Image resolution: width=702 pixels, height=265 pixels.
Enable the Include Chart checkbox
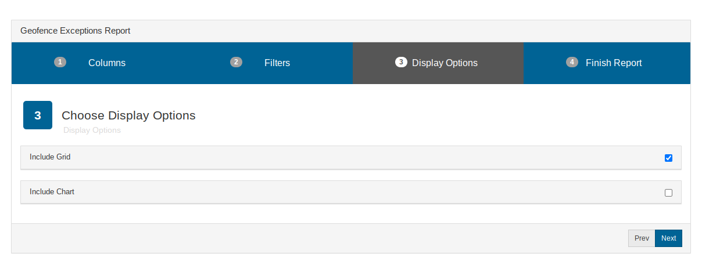coord(668,193)
